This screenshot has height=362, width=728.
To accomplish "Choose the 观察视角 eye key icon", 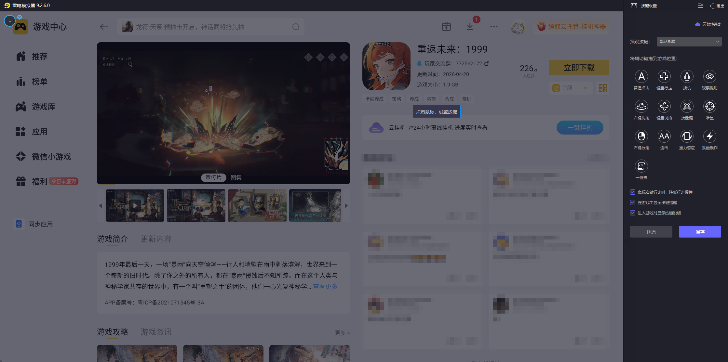I will pyautogui.click(x=709, y=77).
